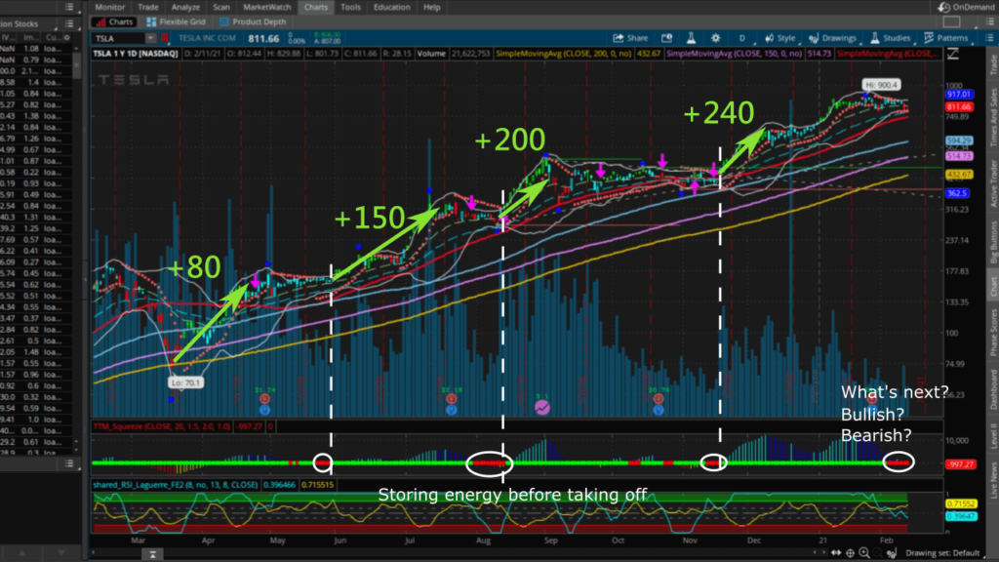Click the 514.73 purple price bubble
Screen dimensions: 999x562
[959, 156]
